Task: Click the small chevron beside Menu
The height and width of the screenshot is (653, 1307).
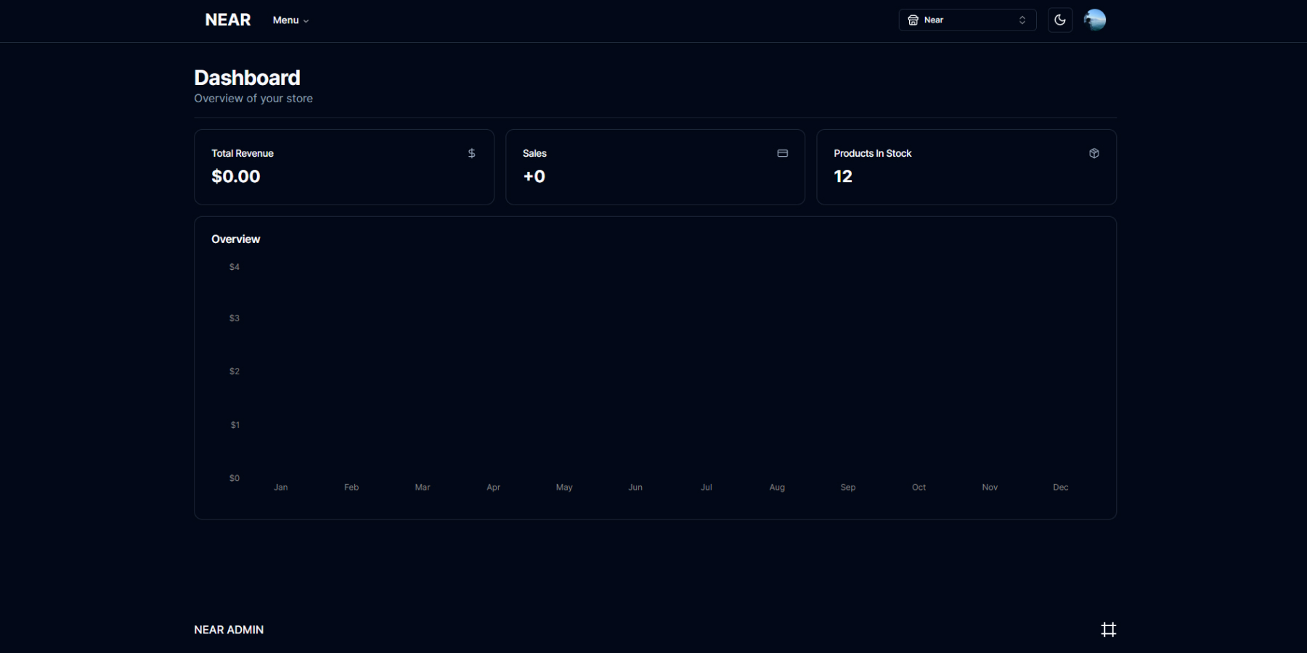Action: click(x=306, y=21)
